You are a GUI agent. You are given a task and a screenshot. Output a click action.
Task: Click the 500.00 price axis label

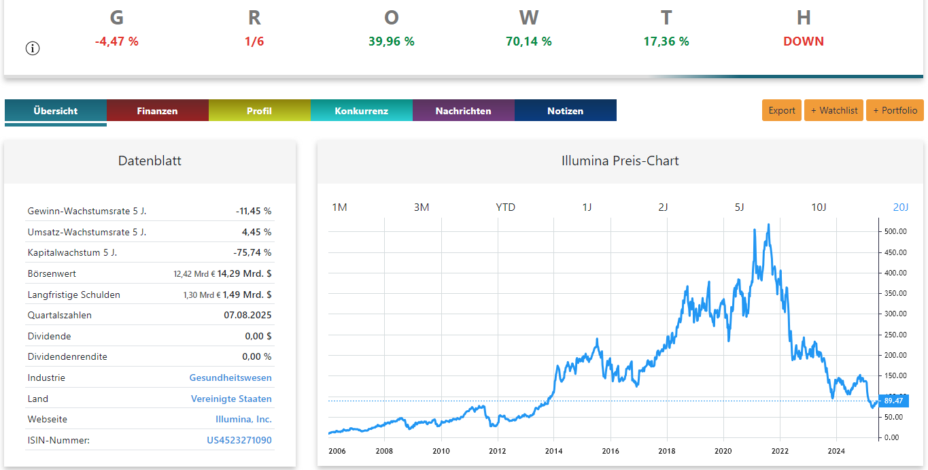(x=895, y=231)
